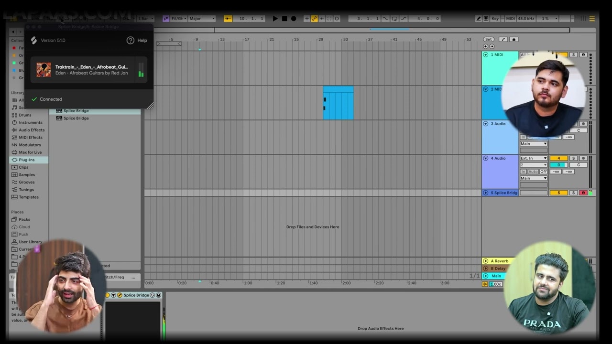Open MIDI Effects category in the browser
This screenshot has width=612, height=344.
coord(31,137)
